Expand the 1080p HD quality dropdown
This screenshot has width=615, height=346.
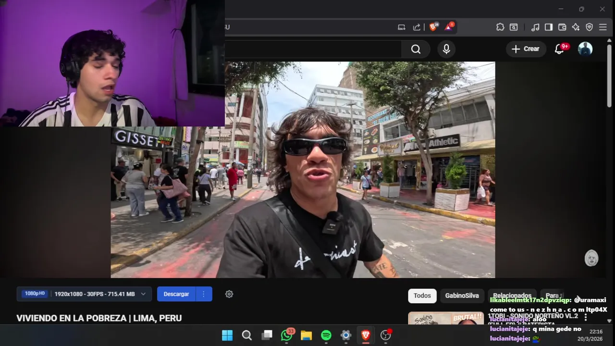point(84,294)
